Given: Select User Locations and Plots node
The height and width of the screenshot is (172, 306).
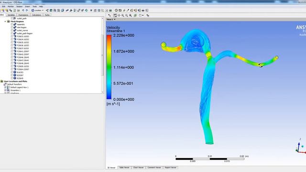Looking at the screenshot, I should pos(15,81).
